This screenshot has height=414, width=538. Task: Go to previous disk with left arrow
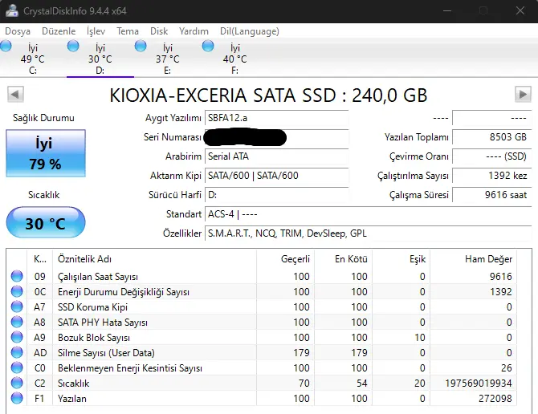(x=15, y=94)
